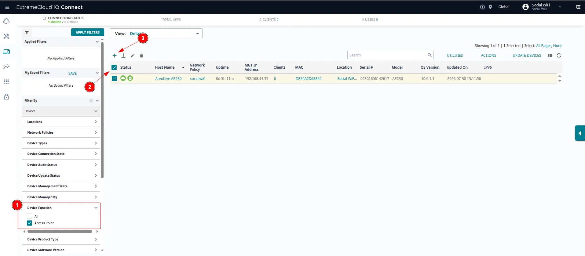Open the View dropdown
The width and height of the screenshot is (585, 256).
(156, 33)
